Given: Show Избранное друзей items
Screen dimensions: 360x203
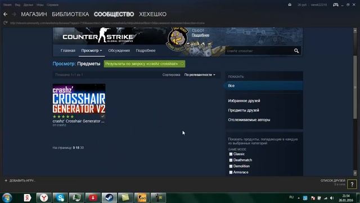Looking at the screenshot, I should tap(244, 101).
